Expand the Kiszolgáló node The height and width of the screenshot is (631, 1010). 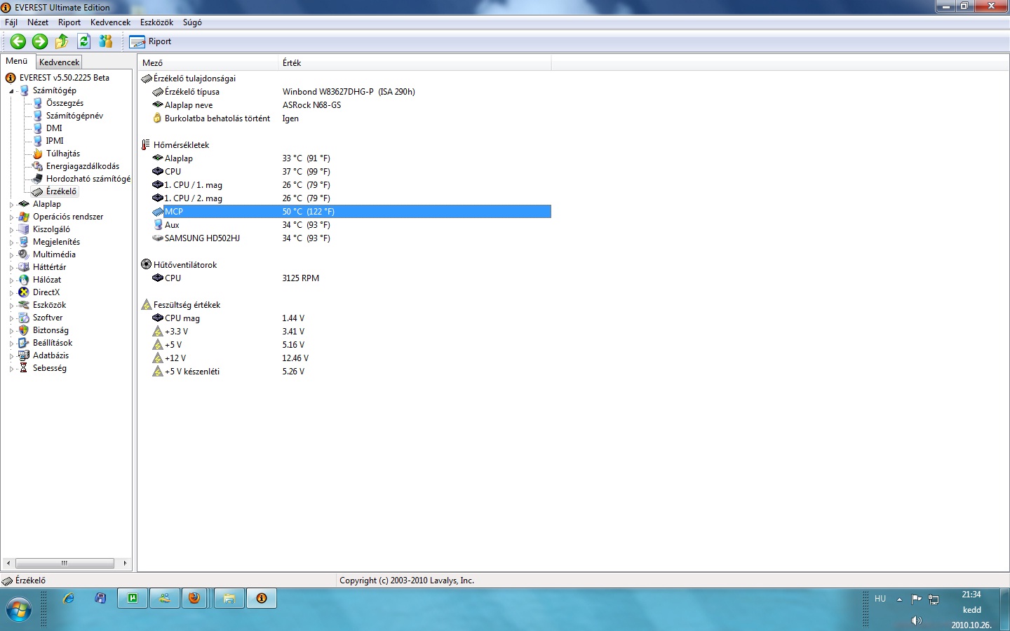point(11,230)
